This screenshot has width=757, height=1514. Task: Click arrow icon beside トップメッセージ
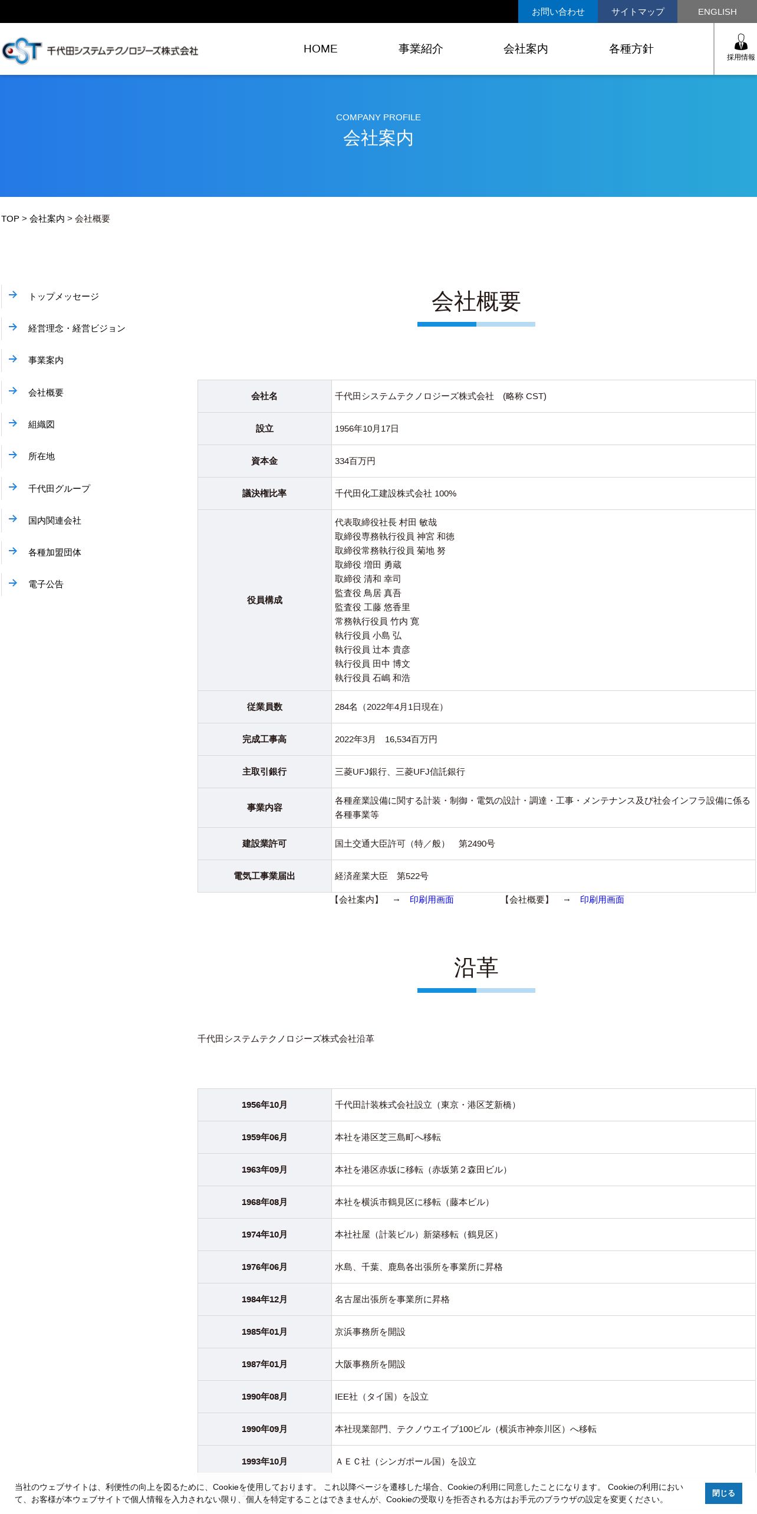(13, 295)
